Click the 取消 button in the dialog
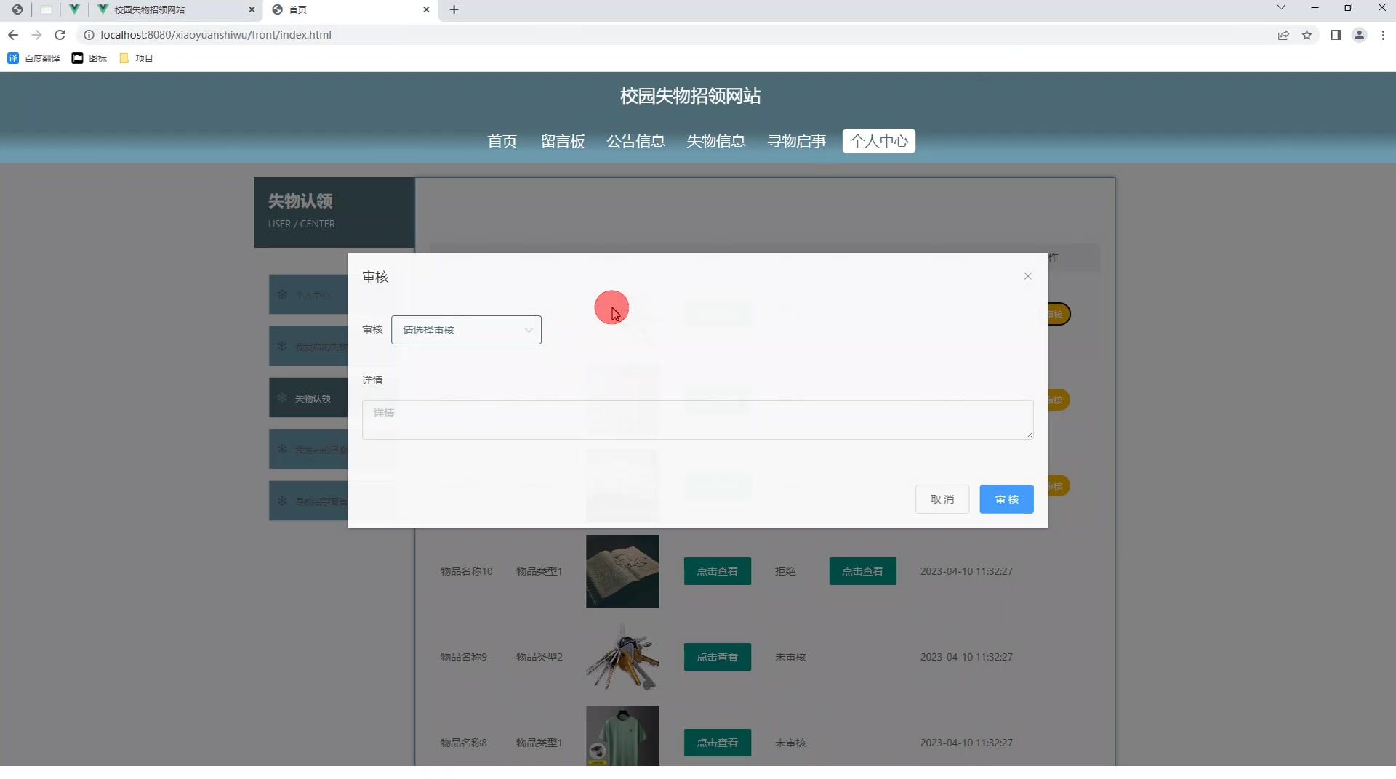Image resolution: width=1396 pixels, height=779 pixels. click(942, 499)
